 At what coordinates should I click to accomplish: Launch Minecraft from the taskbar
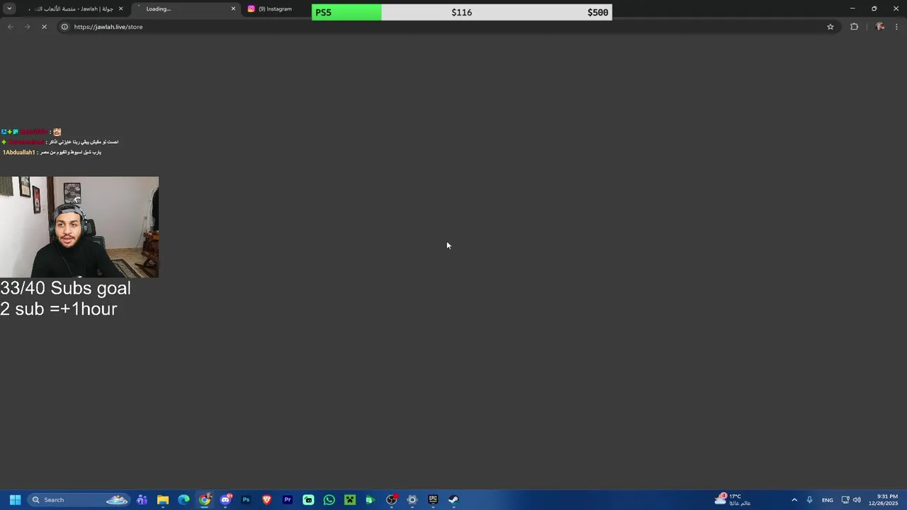349,499
